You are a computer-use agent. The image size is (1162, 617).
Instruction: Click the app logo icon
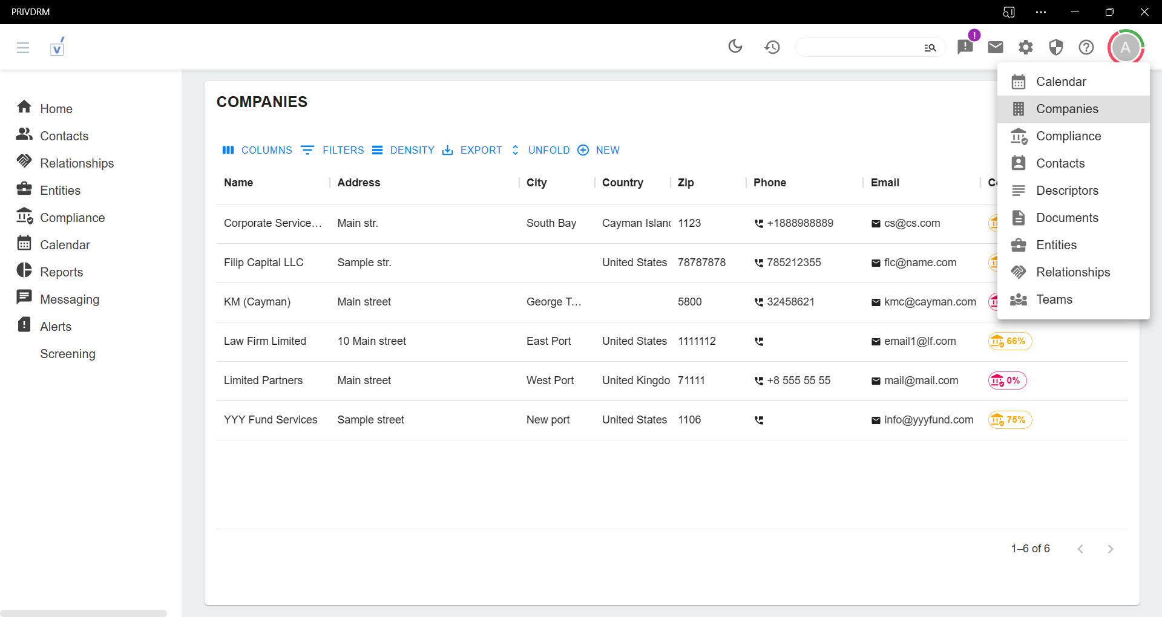click(57, 47)
